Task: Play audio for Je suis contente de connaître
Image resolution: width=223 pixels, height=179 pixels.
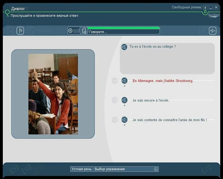Action: pos(124,120)
